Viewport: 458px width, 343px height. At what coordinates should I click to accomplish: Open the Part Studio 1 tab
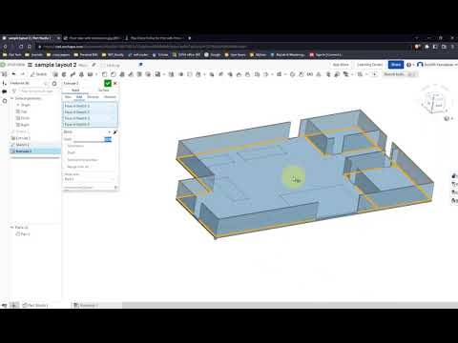click(x=36, y=305)
